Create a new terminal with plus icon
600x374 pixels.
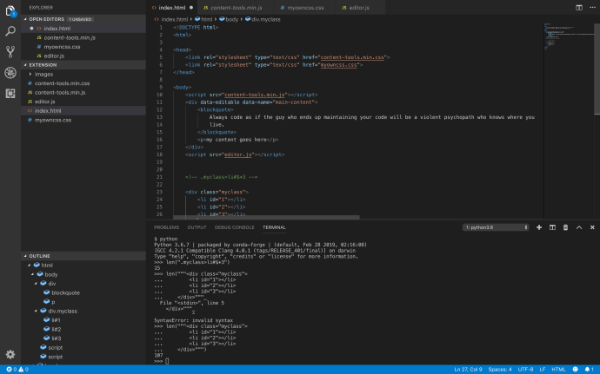[x=539, y=227]
